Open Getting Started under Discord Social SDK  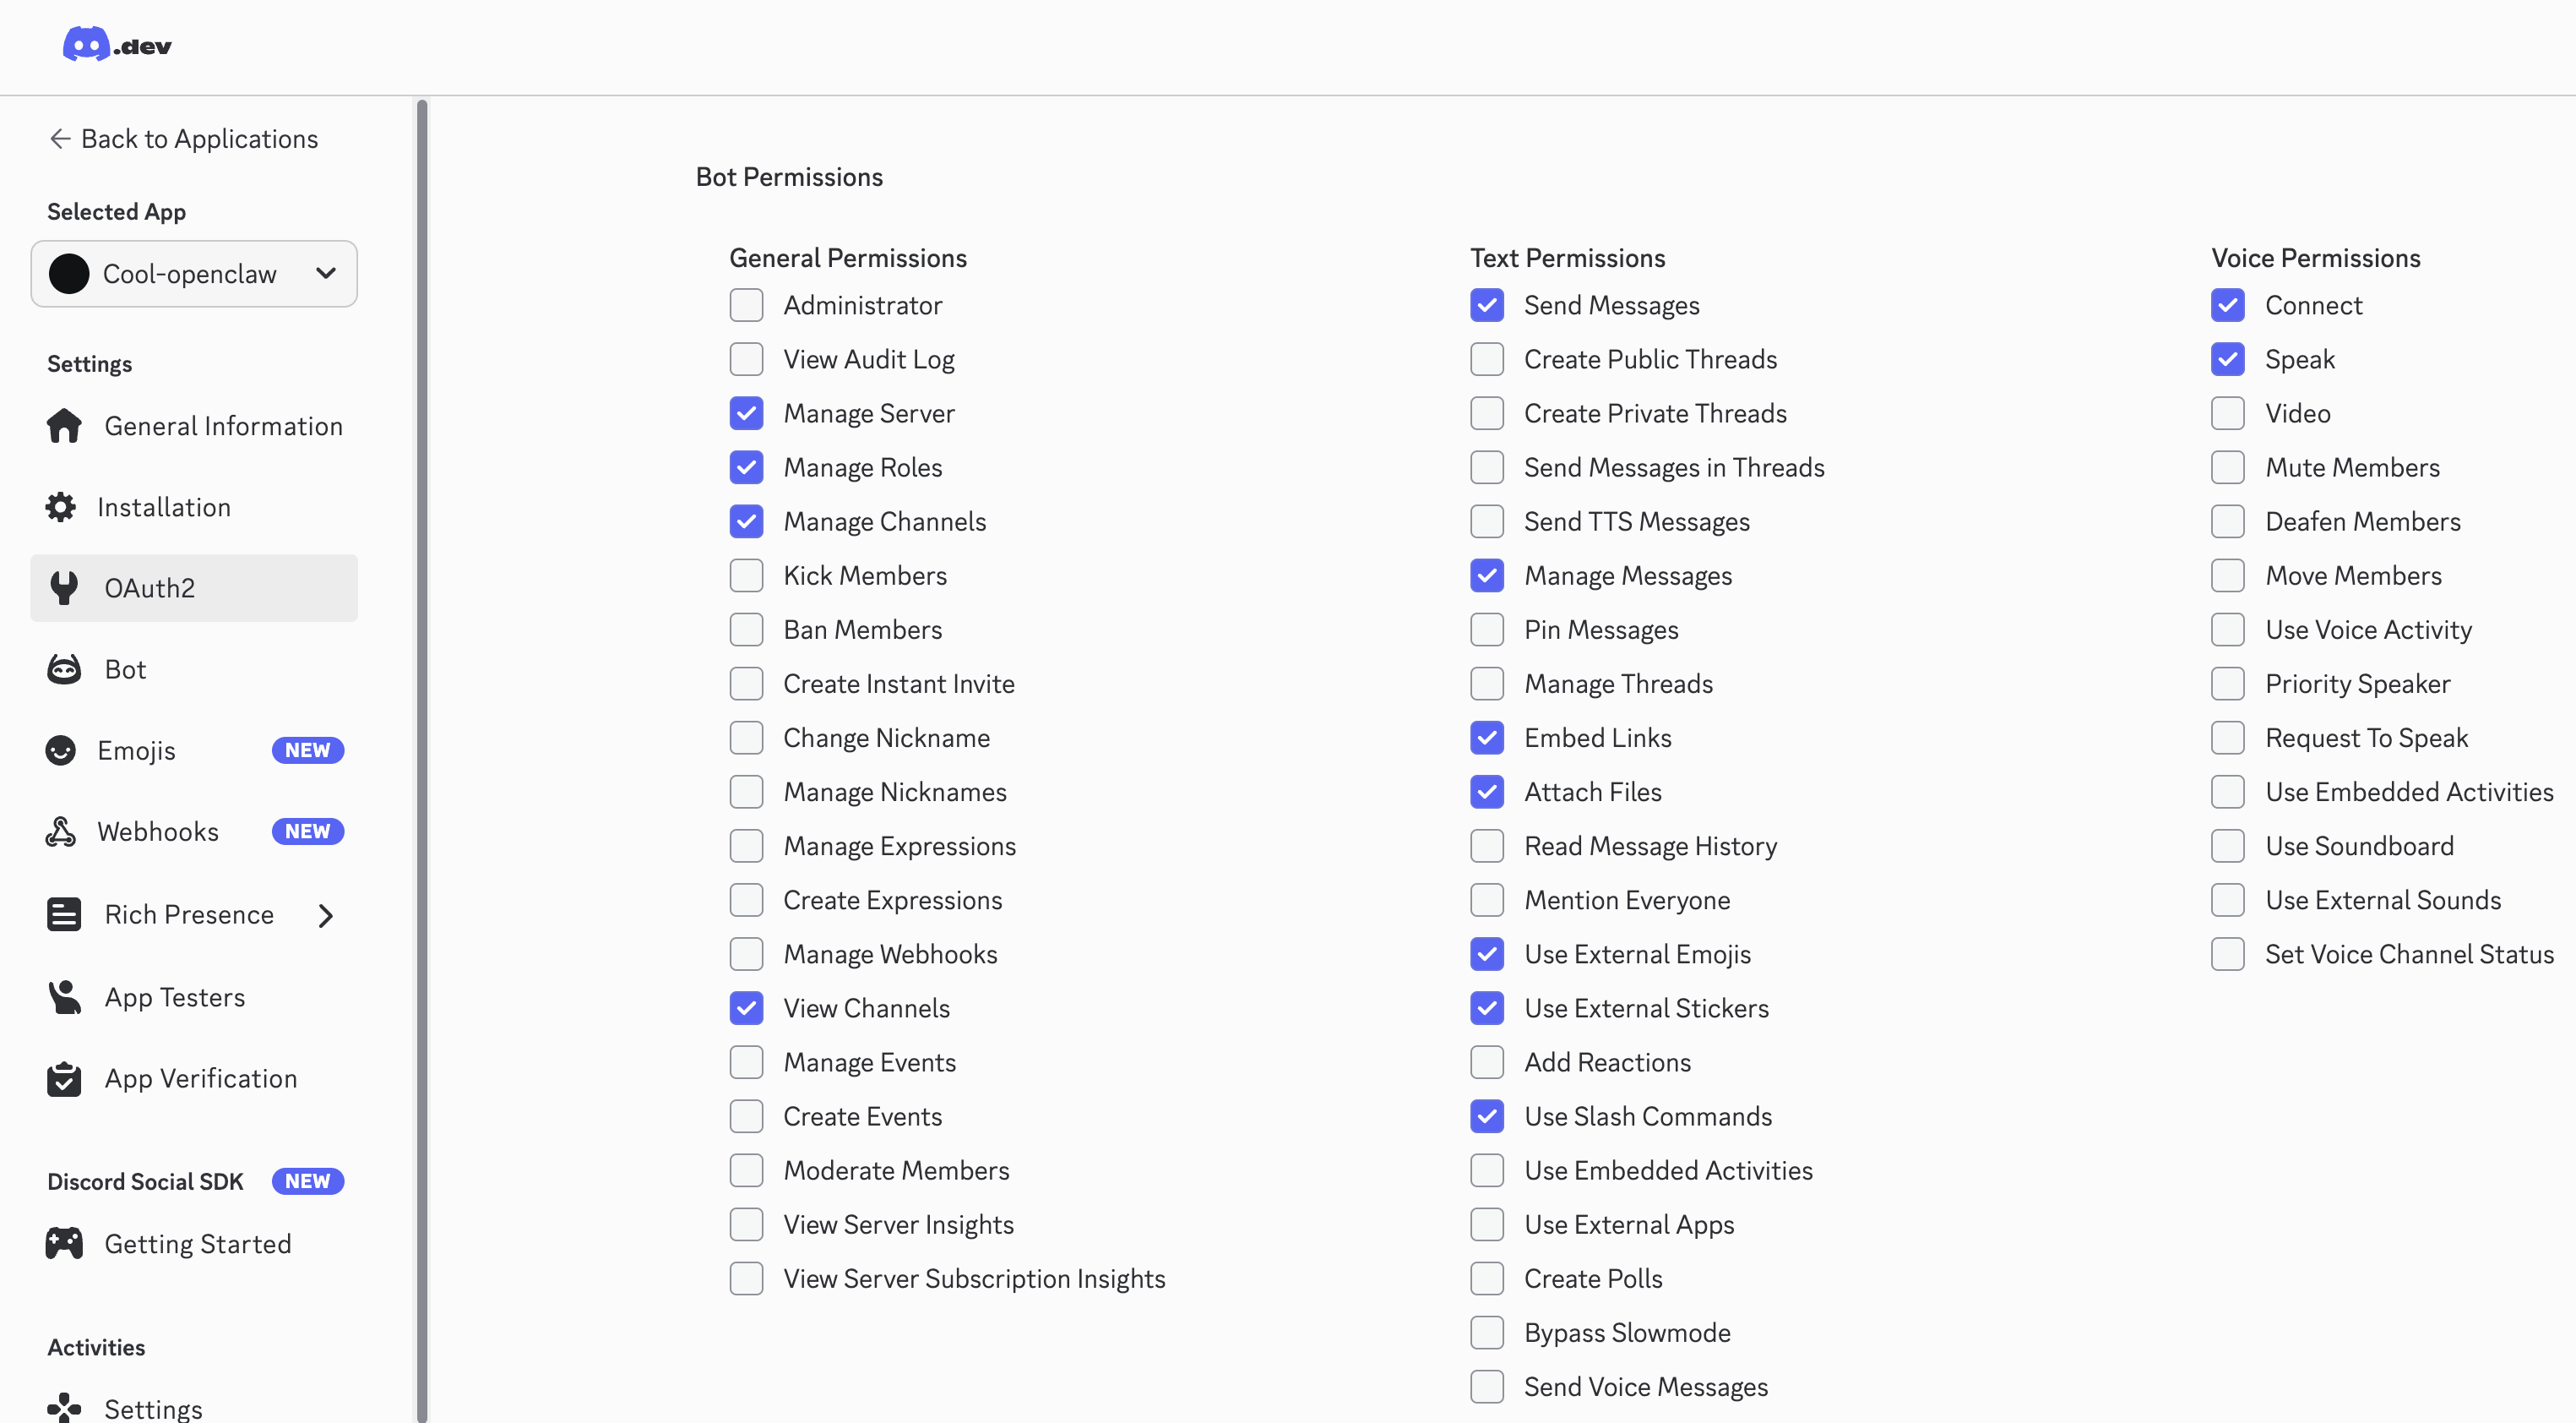197,1244
